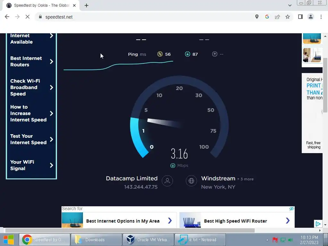Click the scroll right arrow at bottom
The height and width of the screenshot is (246, 328).
click(x=320, y=231)
